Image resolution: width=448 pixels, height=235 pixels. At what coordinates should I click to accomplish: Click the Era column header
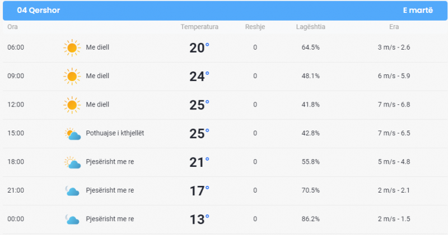click(394, 27)
